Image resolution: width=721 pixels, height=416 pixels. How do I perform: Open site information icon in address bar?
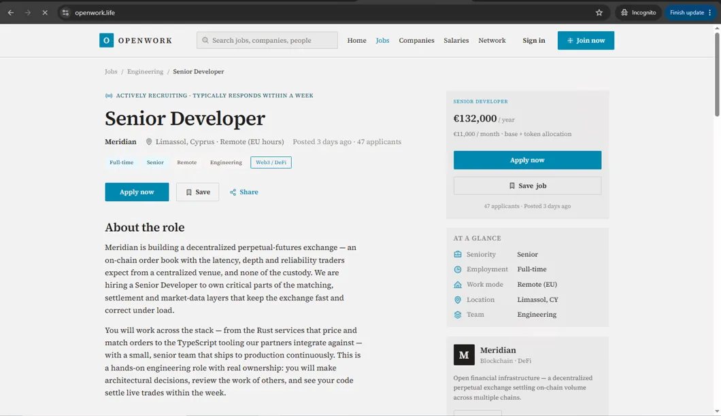[x=65, y=12]
